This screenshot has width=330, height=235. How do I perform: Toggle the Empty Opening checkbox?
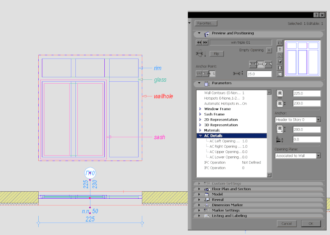pos(269,50)
